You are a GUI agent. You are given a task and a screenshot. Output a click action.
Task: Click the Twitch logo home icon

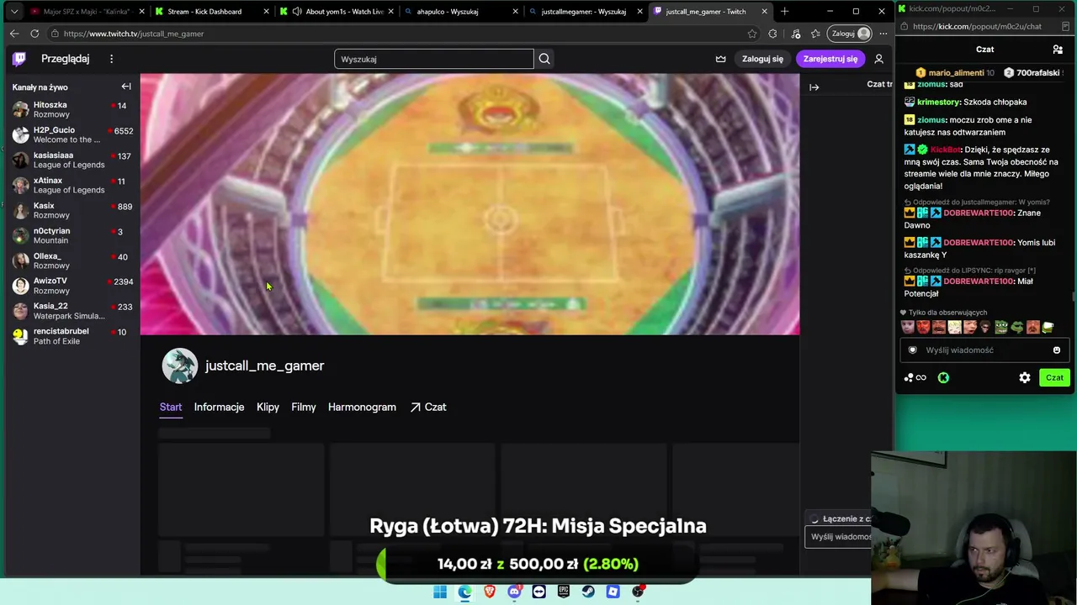pyautogui.click(x=19, y=59)
